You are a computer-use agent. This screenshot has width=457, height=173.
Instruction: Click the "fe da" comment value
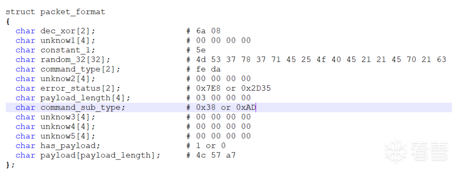pos(208,69)
